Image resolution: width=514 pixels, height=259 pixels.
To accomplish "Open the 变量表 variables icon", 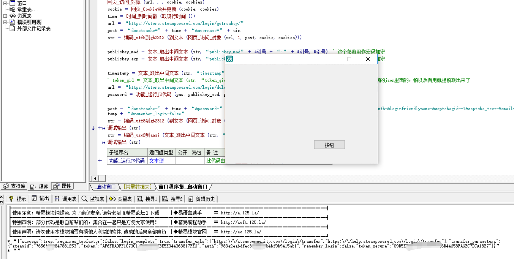I will click(112, 199).
